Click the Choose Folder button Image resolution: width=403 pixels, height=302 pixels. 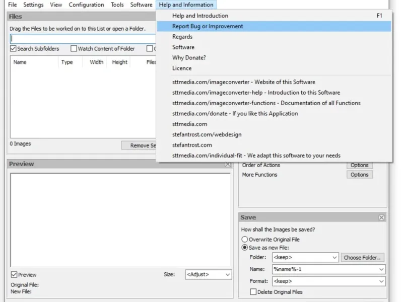click(362, 258)
